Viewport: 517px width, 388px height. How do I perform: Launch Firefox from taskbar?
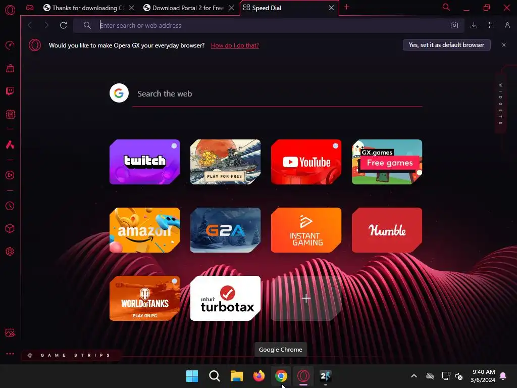pos(259,376)
